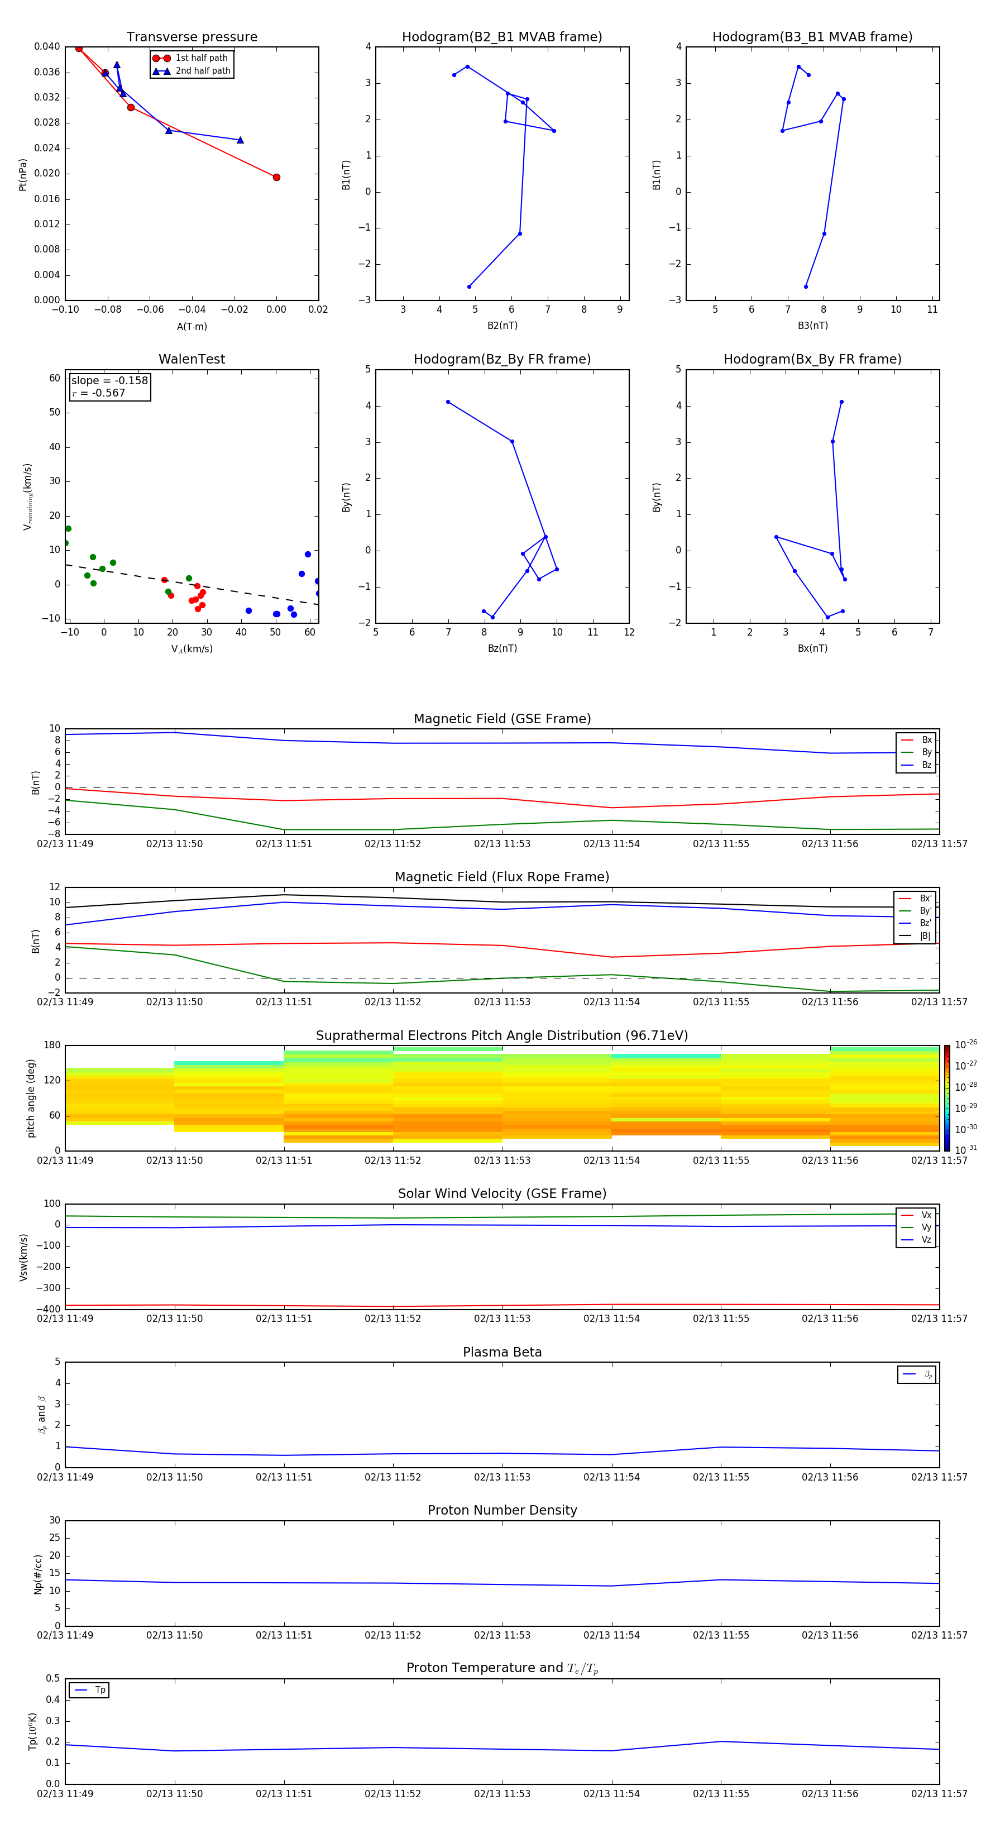The height and width of the screenshot is (1843, 1005).
Task: Click the 'Transverse pressure' plot title
Action: [x=192, y=37]
